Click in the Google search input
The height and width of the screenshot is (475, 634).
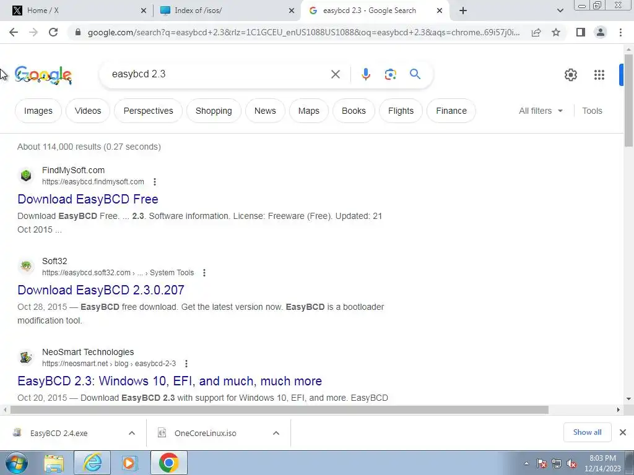(219, 74)
